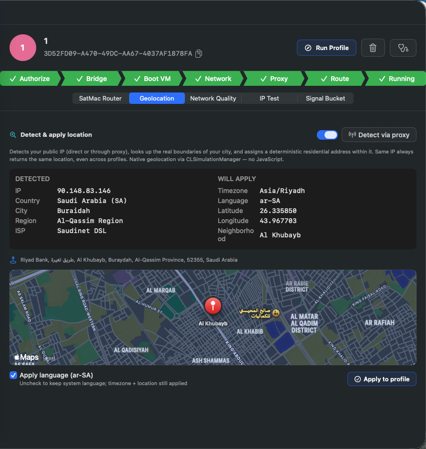Open the IP Test tab
The width and height of the screenshot is (426, 449).
[x=269, y=98]
